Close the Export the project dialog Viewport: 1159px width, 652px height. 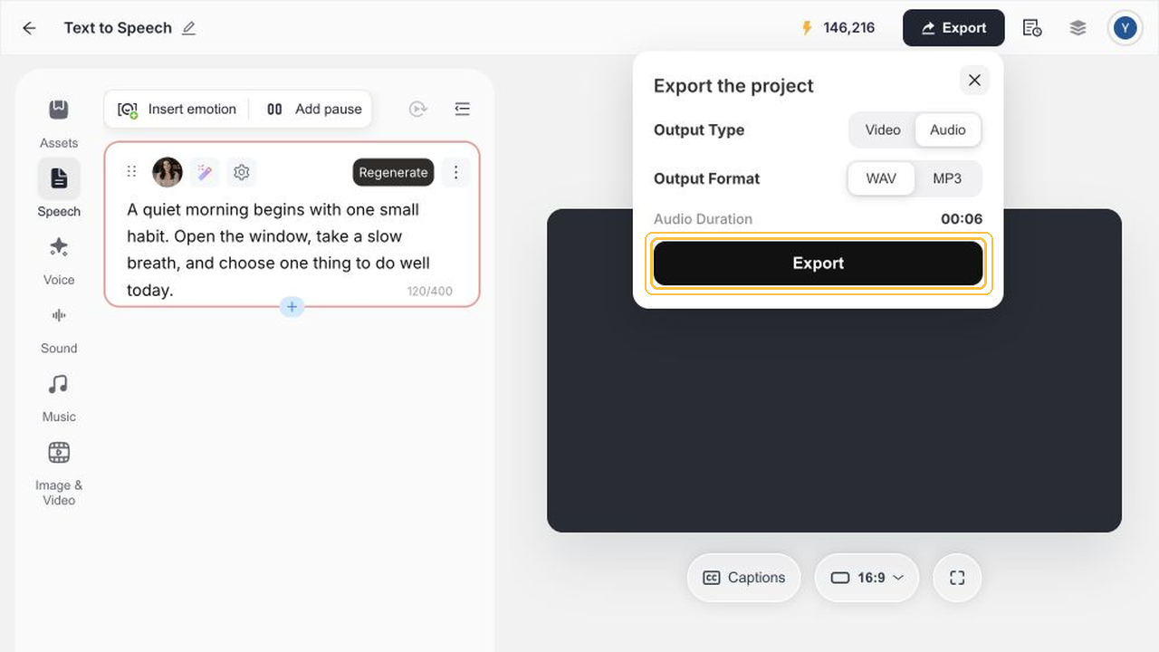974,81
